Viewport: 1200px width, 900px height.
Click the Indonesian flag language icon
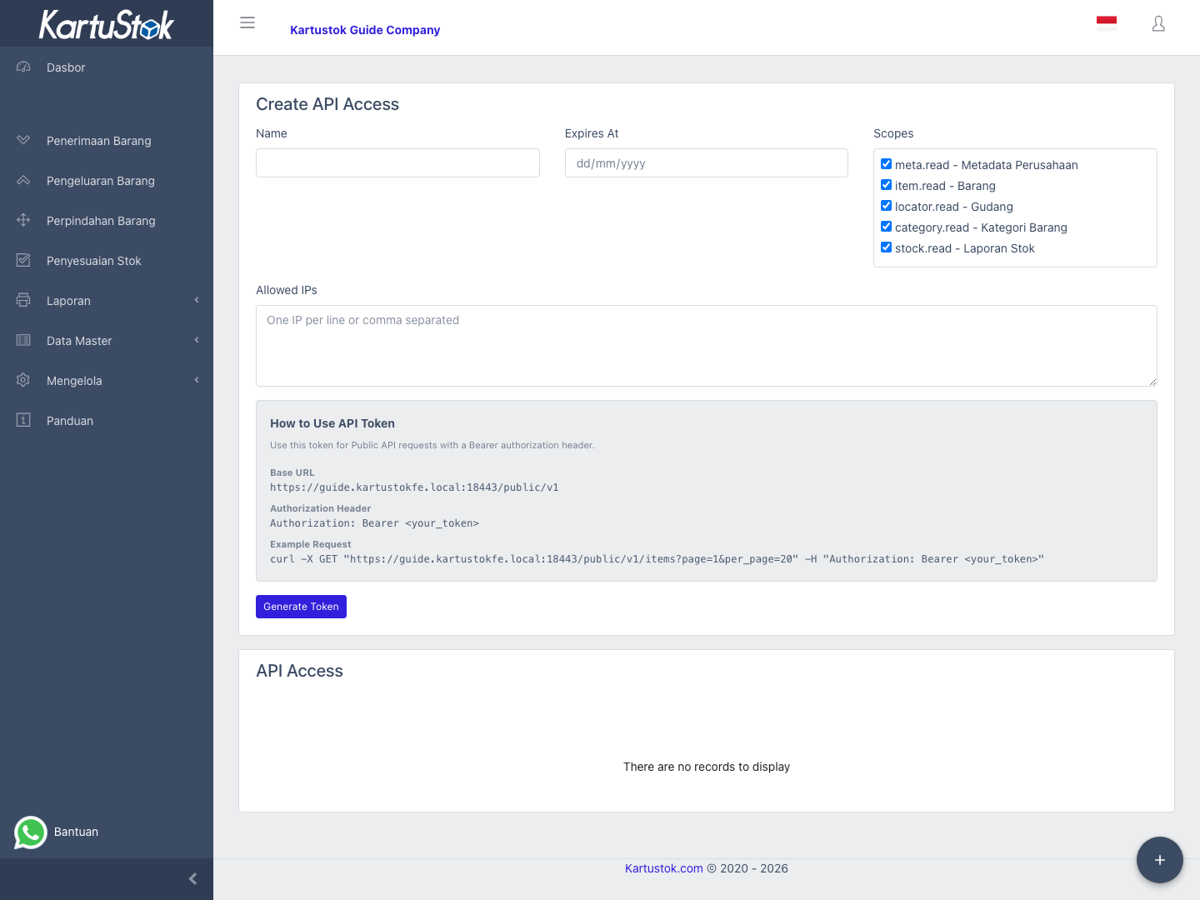click(x=1107, y=23)
